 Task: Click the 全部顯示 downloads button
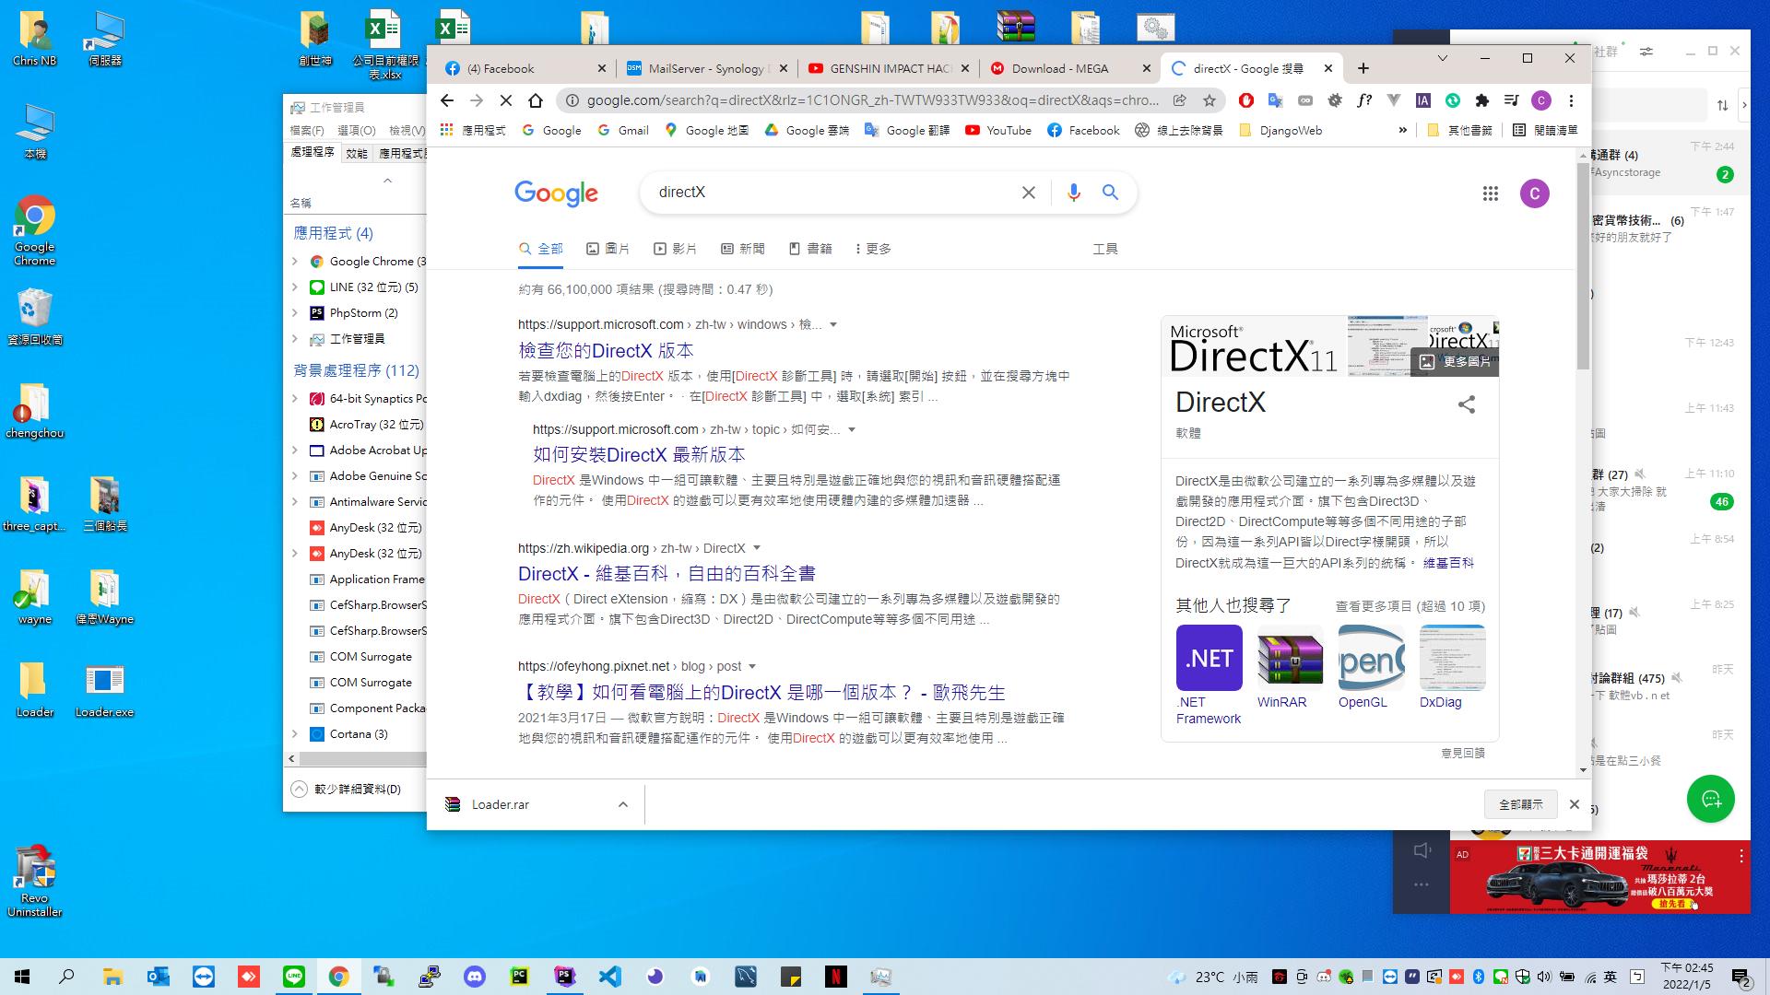(x=1520, y=804)
